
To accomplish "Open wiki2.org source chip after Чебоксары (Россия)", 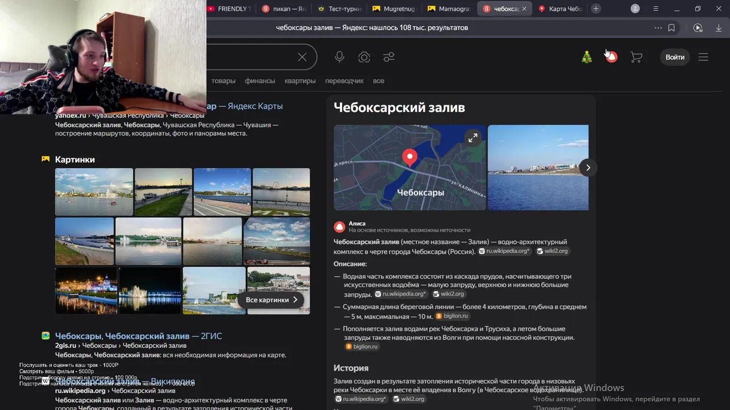I will point(552,251).
